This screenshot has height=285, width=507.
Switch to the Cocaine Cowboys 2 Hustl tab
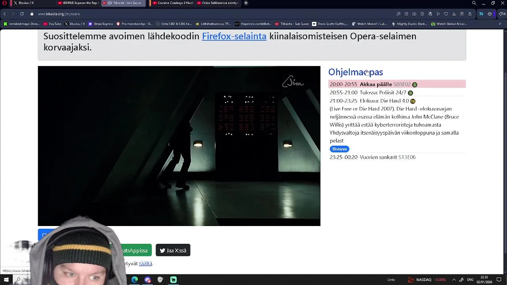point(173,3)
